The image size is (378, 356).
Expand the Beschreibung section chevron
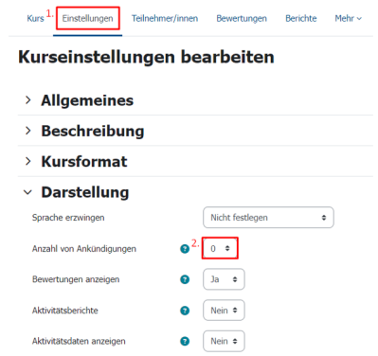(x=28, y=131)
